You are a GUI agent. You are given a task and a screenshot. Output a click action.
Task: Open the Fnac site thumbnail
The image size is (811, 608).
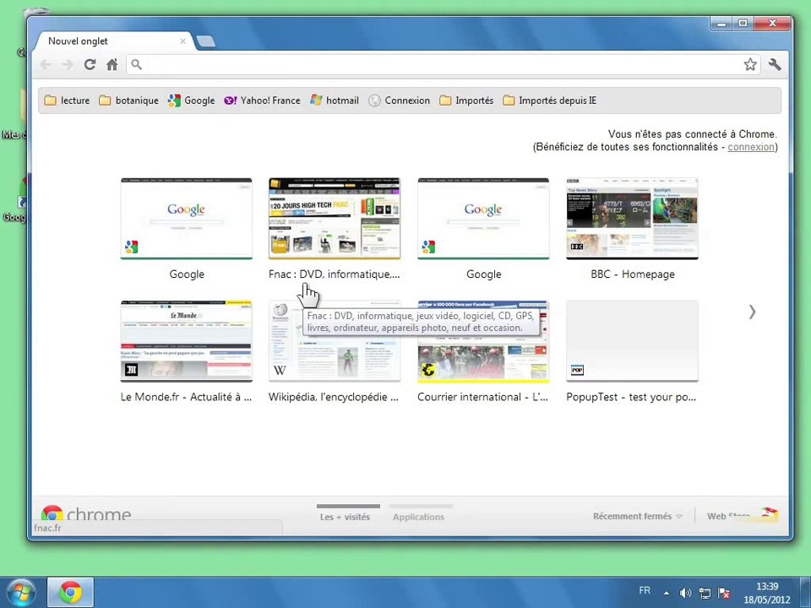(335, 218)
